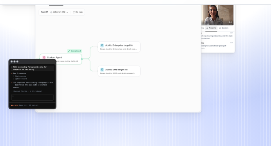Click the Completed status badge
The height and width of the screenshot is (146, 271).
click(x=74, y=51)
